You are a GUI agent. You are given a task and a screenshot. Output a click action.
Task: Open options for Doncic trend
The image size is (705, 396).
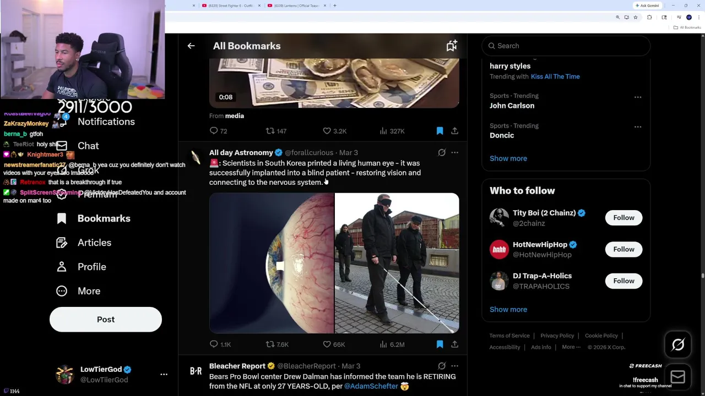pyautogui.click(x=638, y=127)
